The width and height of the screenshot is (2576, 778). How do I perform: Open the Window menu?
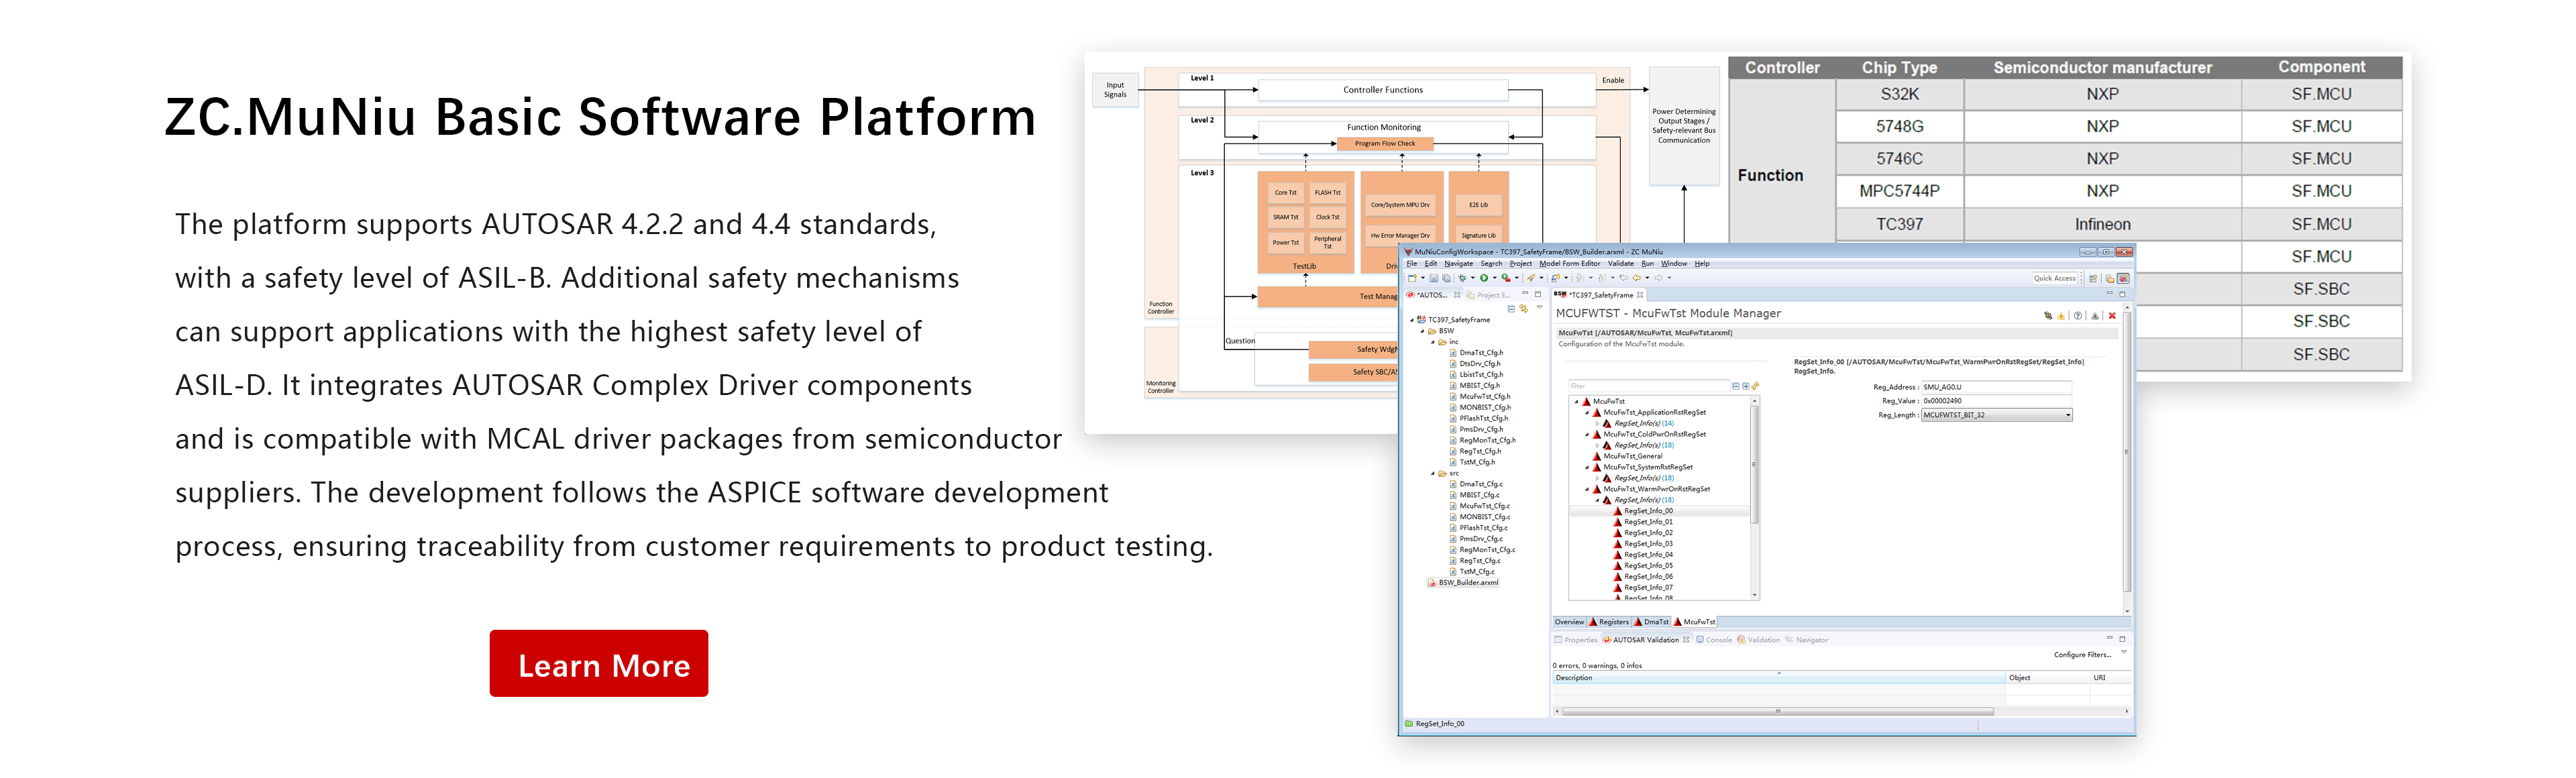(1675, 264)
